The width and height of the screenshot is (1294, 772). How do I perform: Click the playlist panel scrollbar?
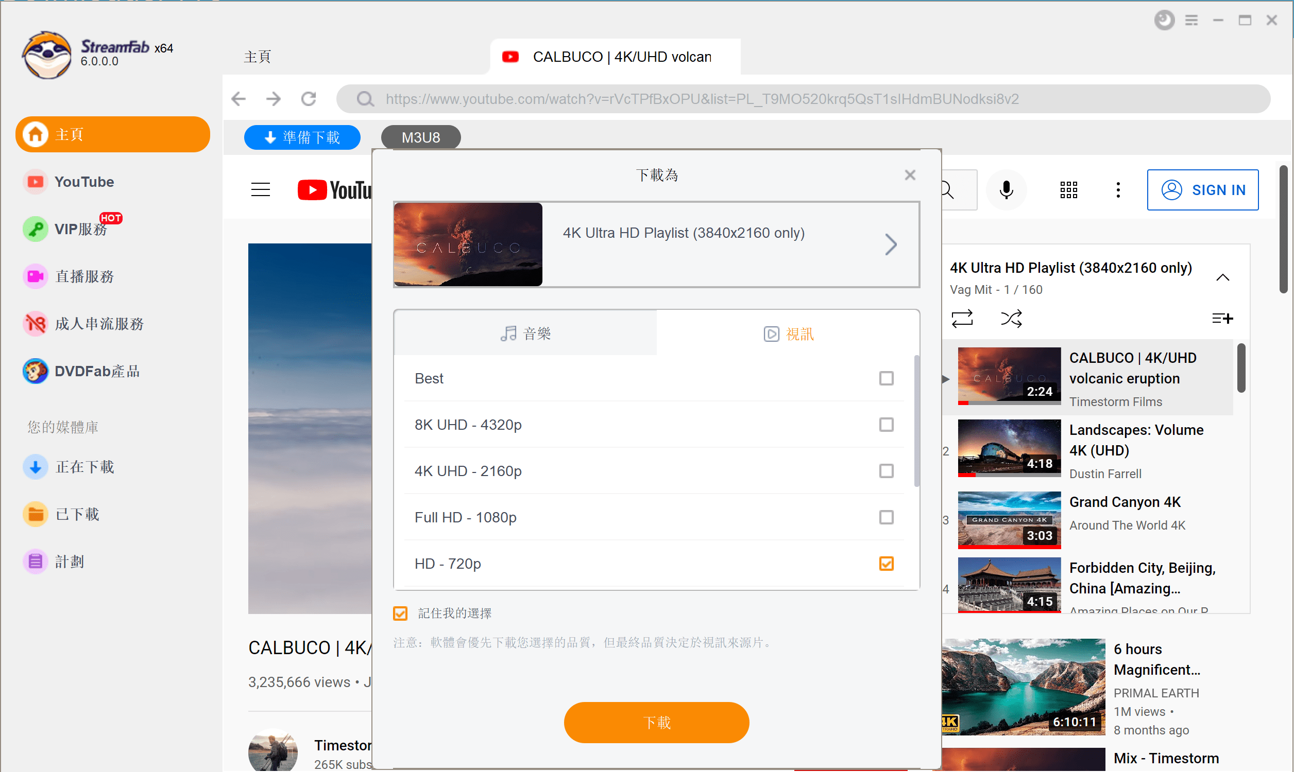click(1241, 369)
